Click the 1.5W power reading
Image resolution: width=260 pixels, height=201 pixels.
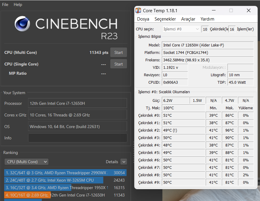click(x=197, y=100)
